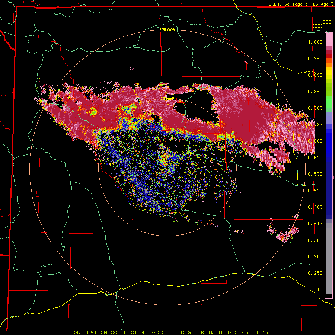
Task: Click the TH threshold label on legend
Action: [x=320, y=290]
